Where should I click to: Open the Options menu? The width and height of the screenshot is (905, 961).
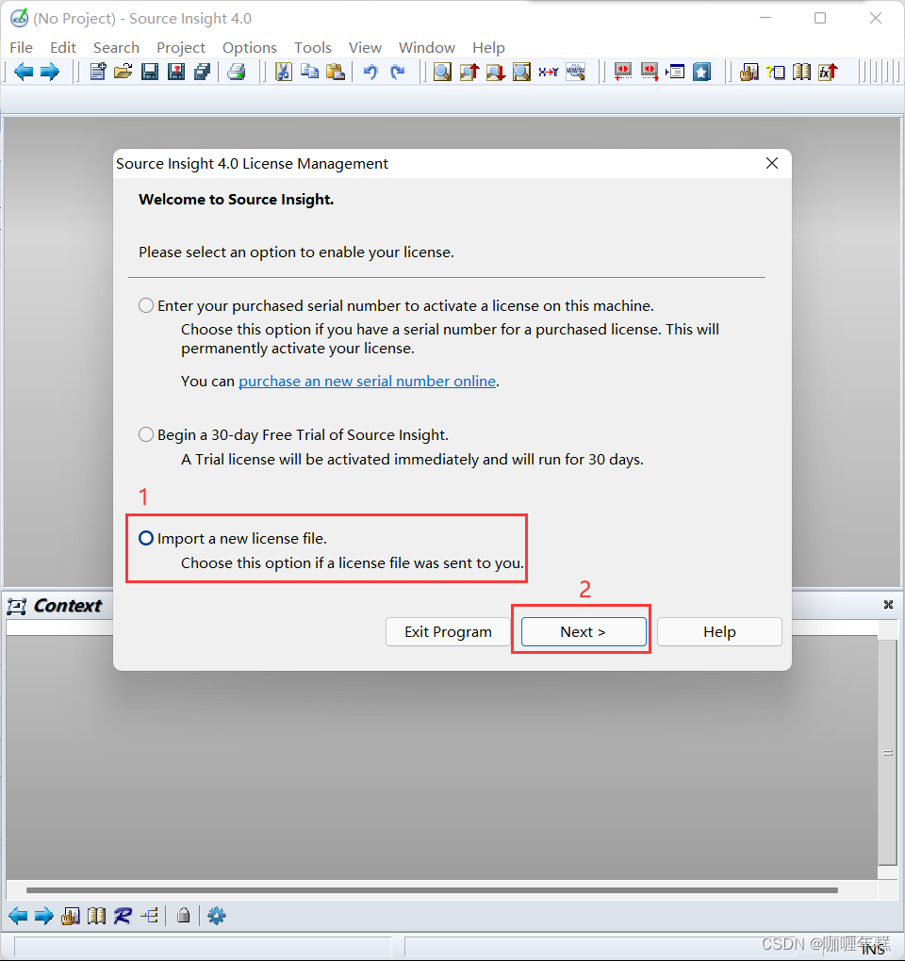(x=250, y=47)
